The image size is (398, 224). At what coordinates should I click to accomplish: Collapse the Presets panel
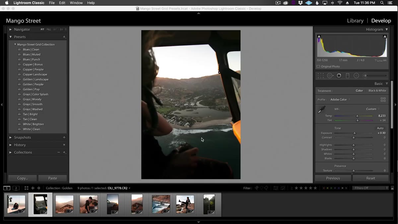tap(11, 37)
